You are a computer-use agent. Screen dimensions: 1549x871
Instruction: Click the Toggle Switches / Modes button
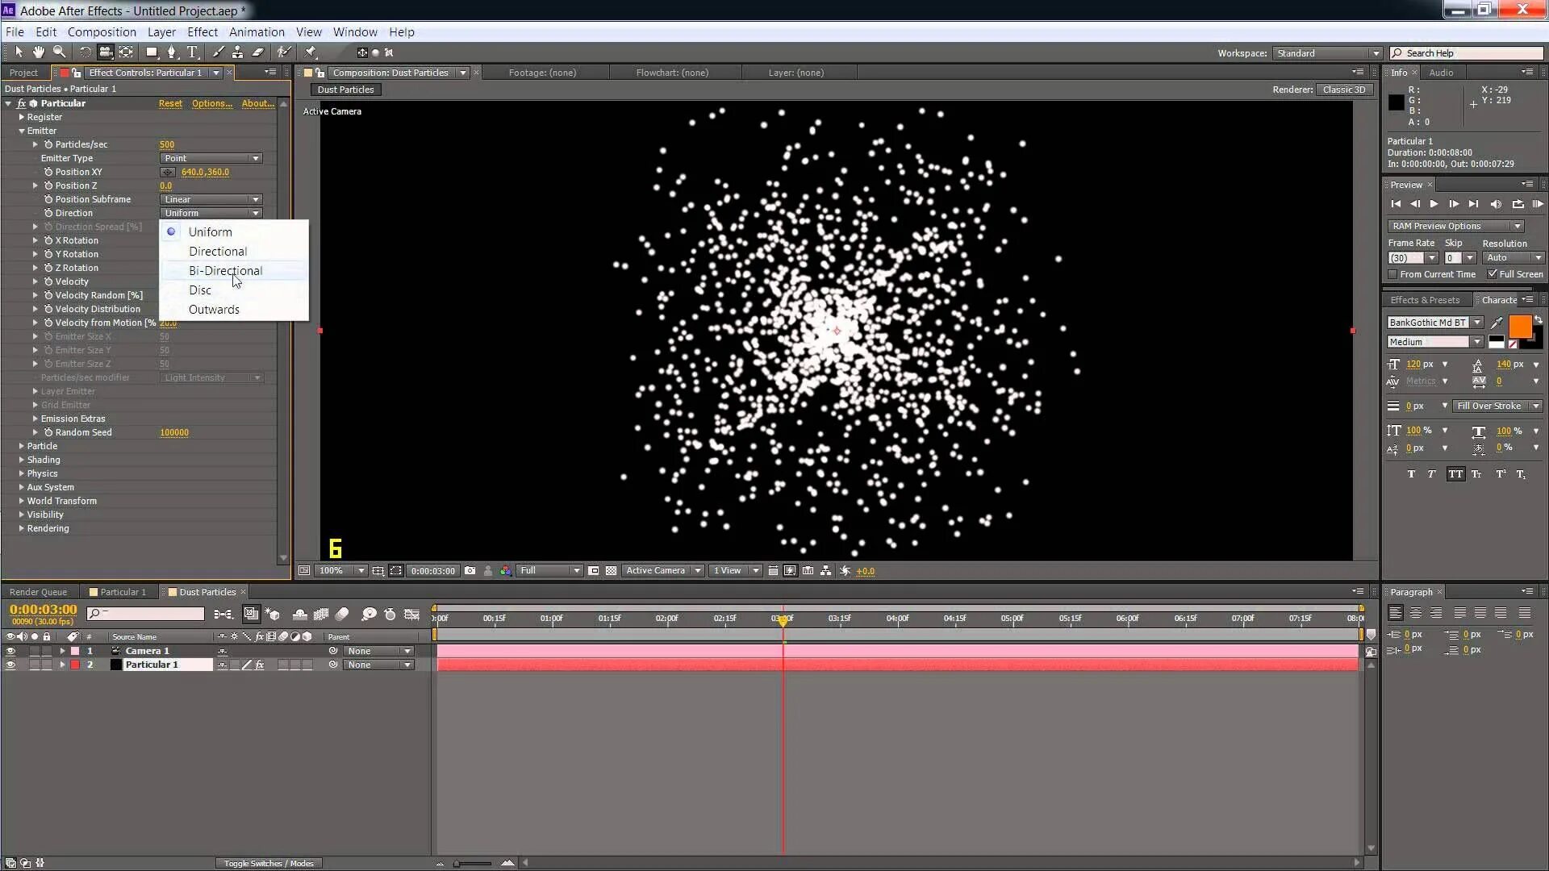pos(269,863)
